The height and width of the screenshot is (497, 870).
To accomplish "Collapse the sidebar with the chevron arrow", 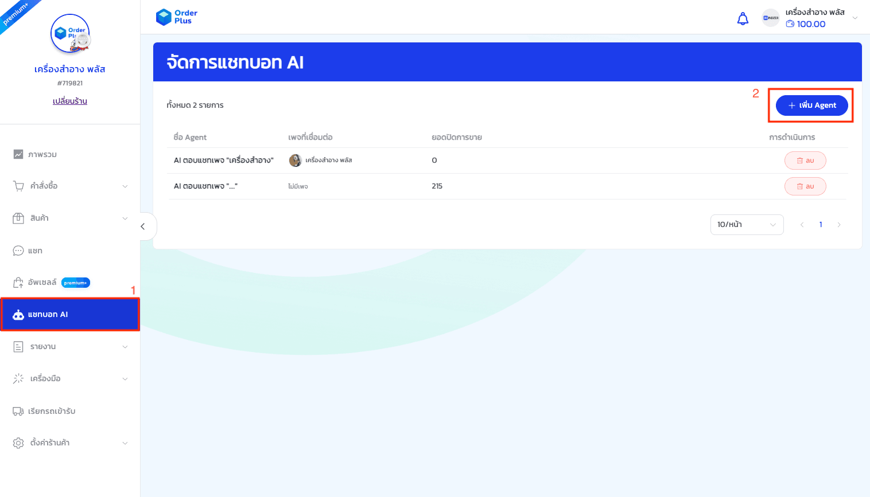I will coord(143,226).
